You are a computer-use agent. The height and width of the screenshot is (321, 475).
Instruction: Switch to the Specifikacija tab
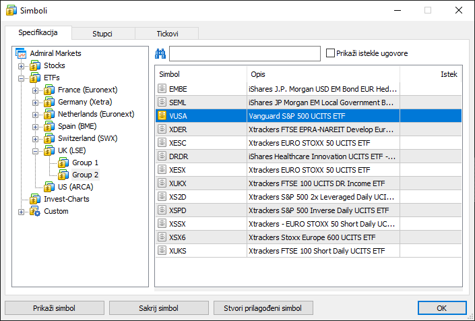38,33
